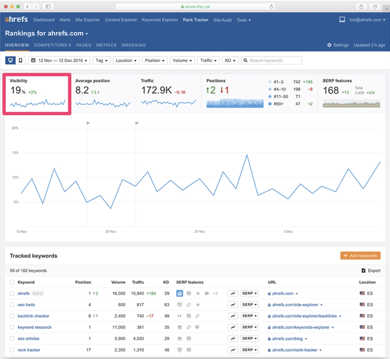Viewport: 390px width, 359px height.
Task: Select the mobile device filter icon
Action: 20,60
